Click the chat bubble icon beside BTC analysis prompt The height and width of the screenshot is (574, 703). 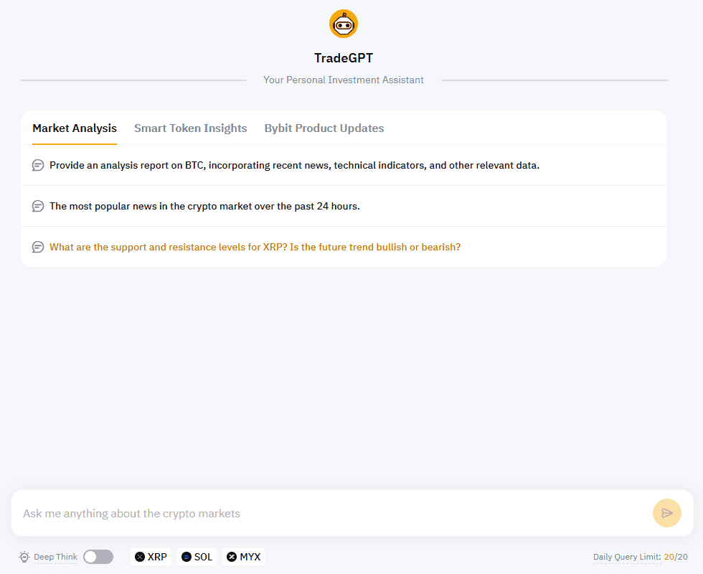(x=38, y=166)
